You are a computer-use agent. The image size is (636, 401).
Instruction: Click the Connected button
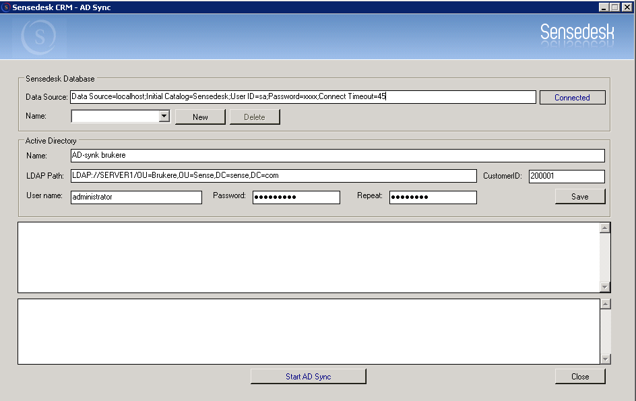[x=572, y=98]
